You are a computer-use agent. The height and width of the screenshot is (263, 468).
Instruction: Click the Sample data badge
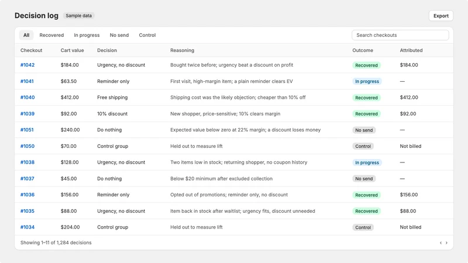tap(78, 16)
